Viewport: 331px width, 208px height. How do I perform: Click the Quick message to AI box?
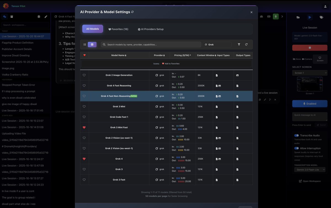(310, 117)
